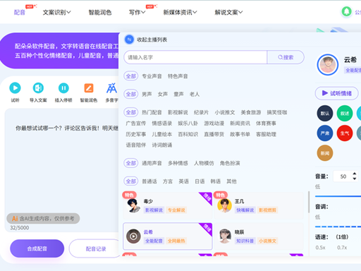Click the 试听情绪 button
This screenshot has height=271, width=361.
pos(336,93)
